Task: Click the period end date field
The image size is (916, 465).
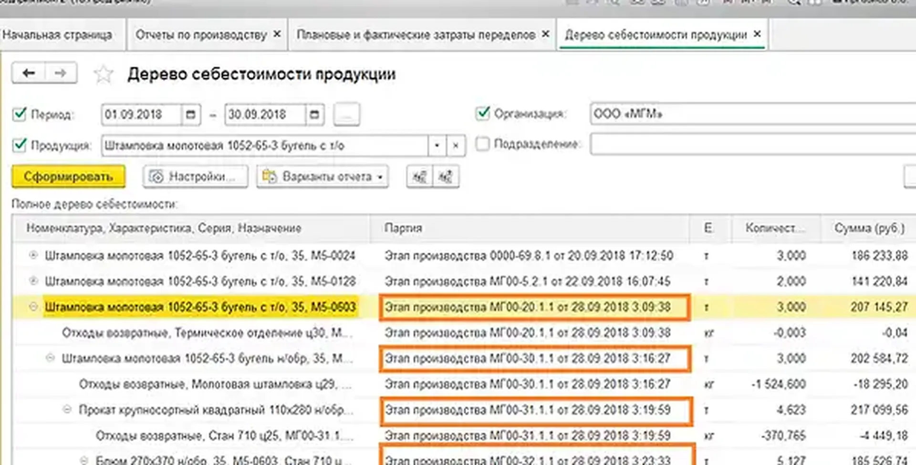Action: pyautogui.click(x=265, y=115)
